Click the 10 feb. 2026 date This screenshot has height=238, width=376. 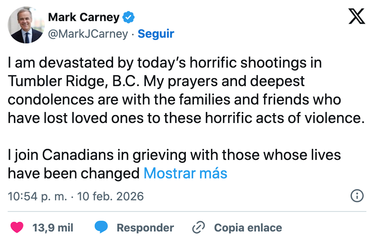coord(110,196)
